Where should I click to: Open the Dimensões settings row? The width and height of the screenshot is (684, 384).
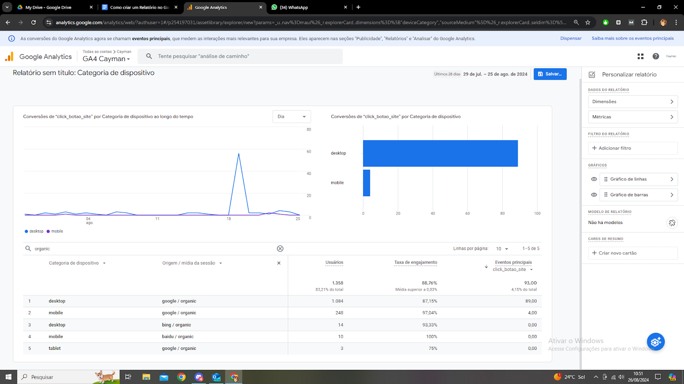pyautogui.click(x=633, y=102)
